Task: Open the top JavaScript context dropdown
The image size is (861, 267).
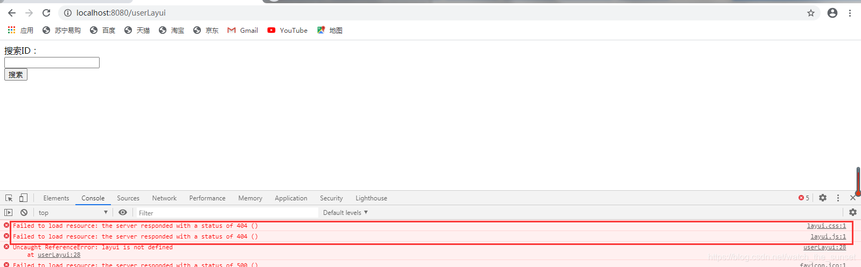Action: pos(73,213)
